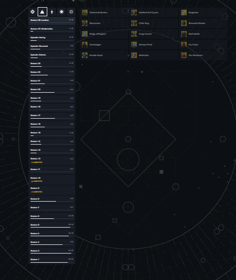The height and width of the screenshot is (280, 236).
Task: Open the first ship card above Gloryseeker
Action: click(104, 12)
